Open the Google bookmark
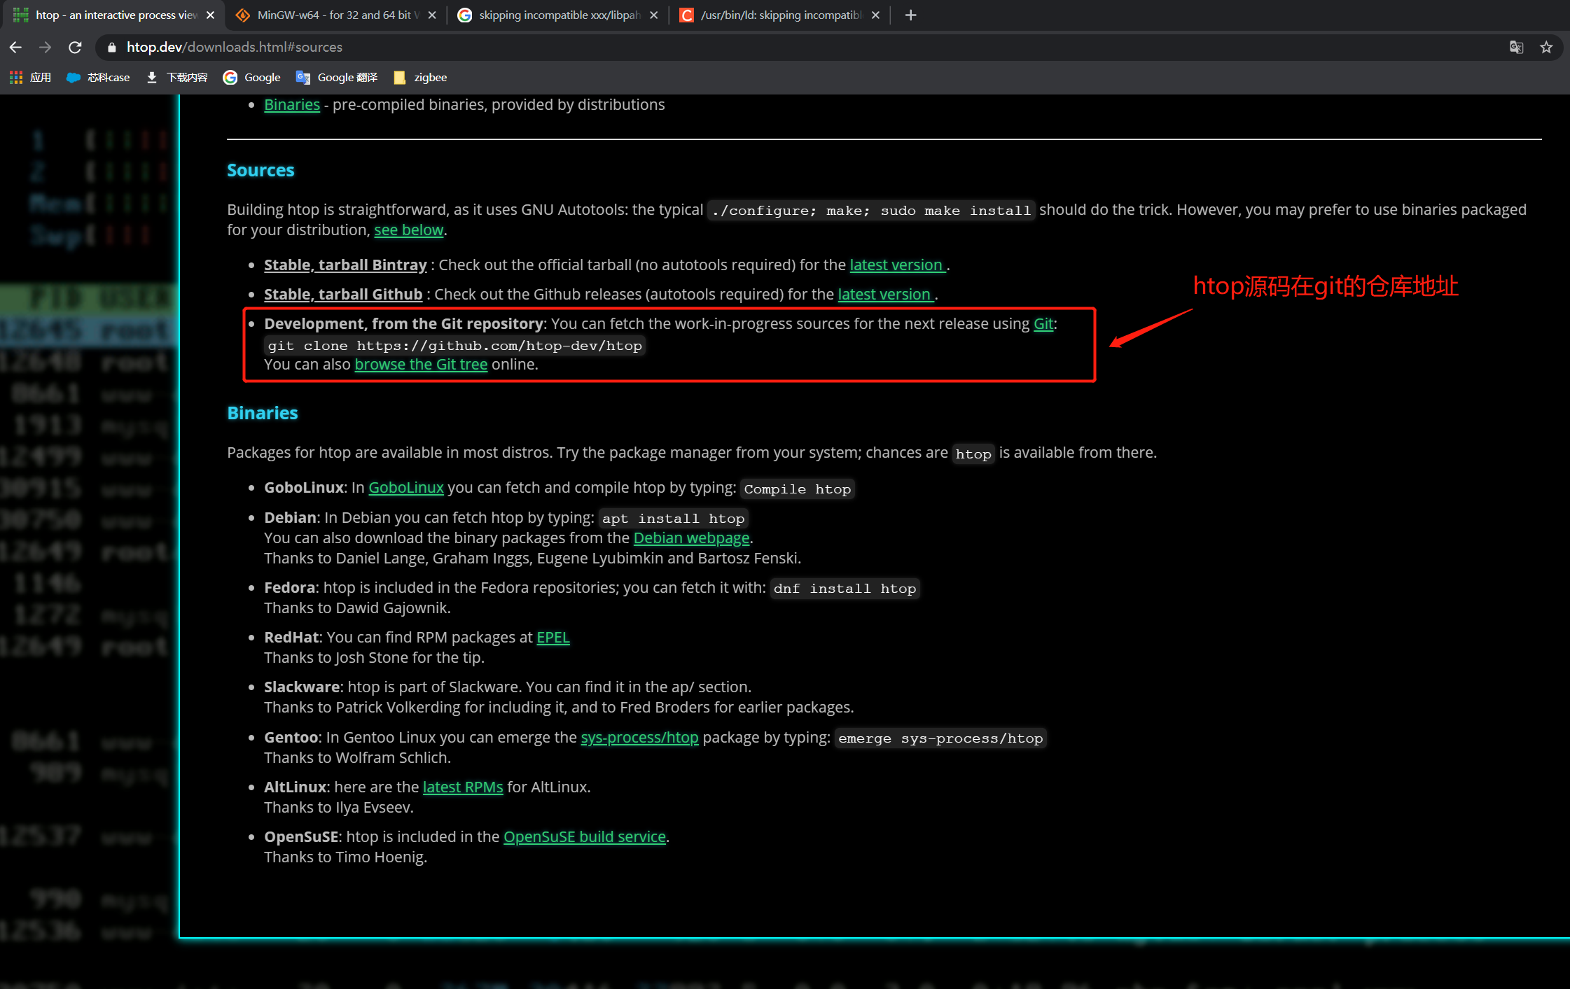This screenshot has height=989, width=1570. 262,77
